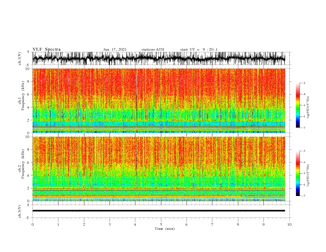Click the time axis tick label '8'
The width and height of the screenshot is (326, 252).
(238, 224)
